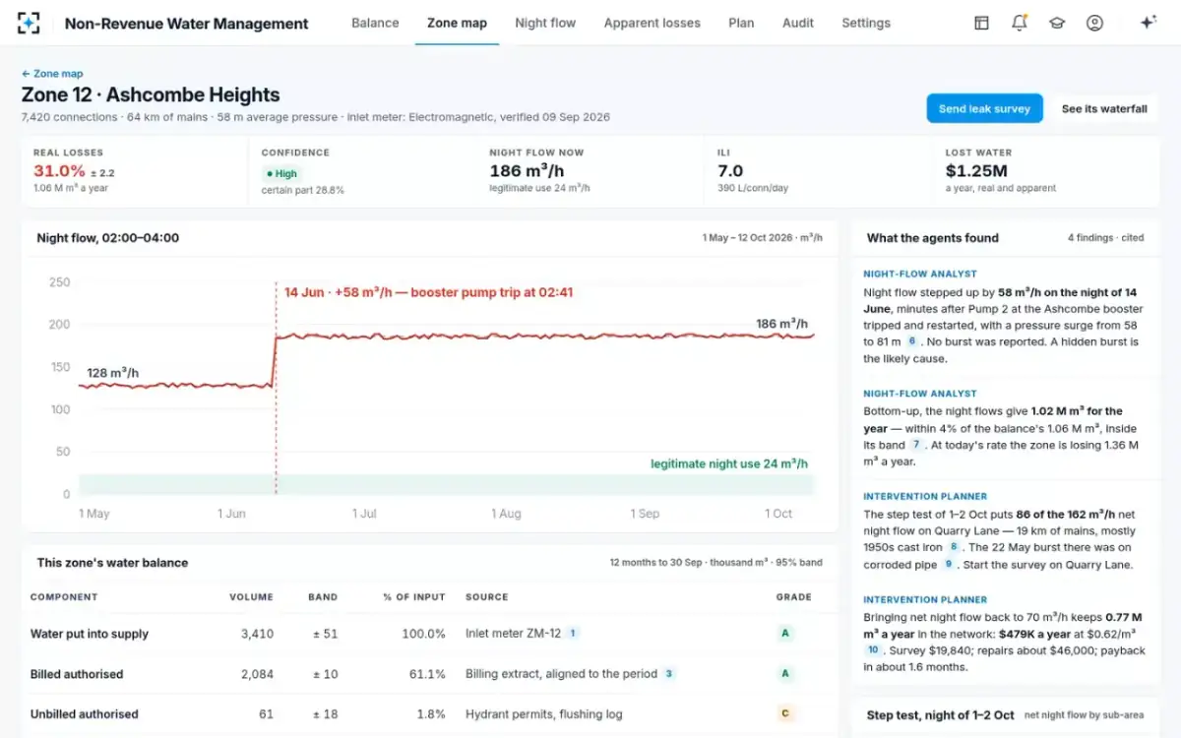Open citation 9 after 'corroded pipe'

(948, 565)
